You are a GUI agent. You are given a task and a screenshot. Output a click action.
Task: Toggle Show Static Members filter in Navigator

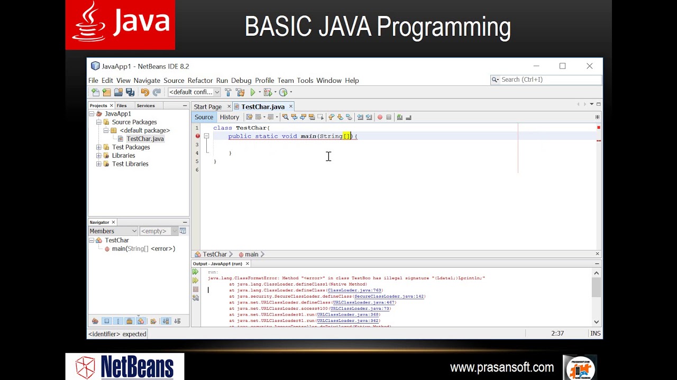click(x=118, y=321)
